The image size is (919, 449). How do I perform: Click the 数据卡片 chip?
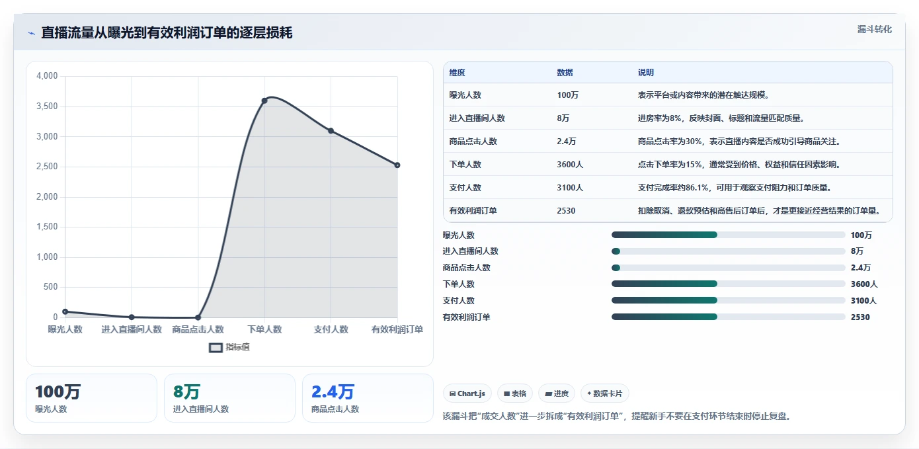605,393
